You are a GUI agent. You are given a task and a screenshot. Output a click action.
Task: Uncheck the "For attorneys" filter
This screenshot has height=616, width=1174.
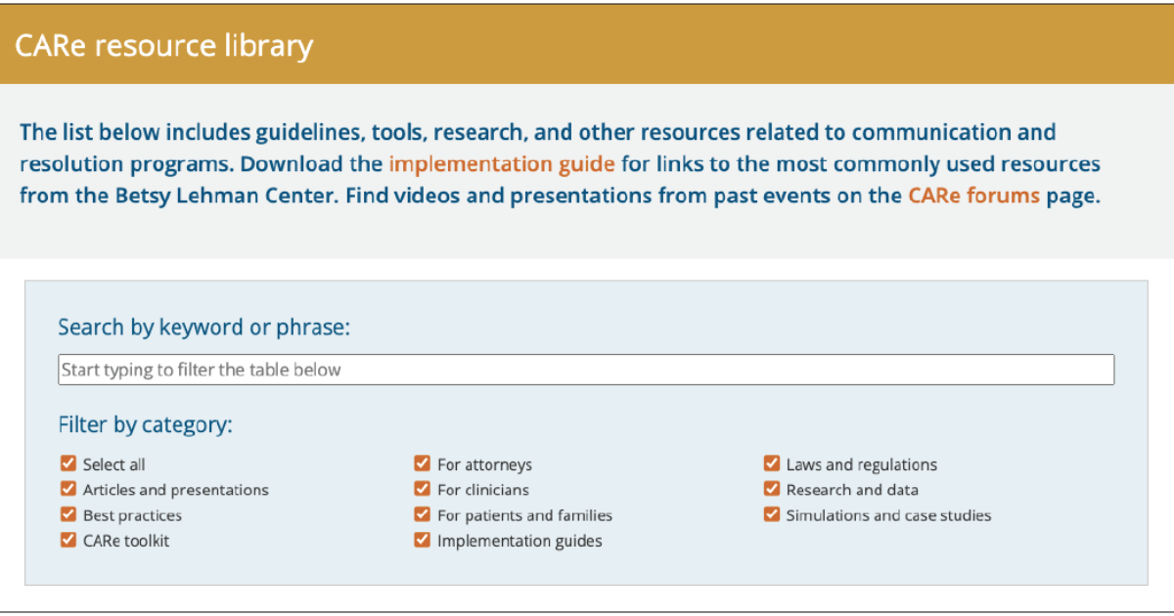pyautogui.click(x=422, y=463)
